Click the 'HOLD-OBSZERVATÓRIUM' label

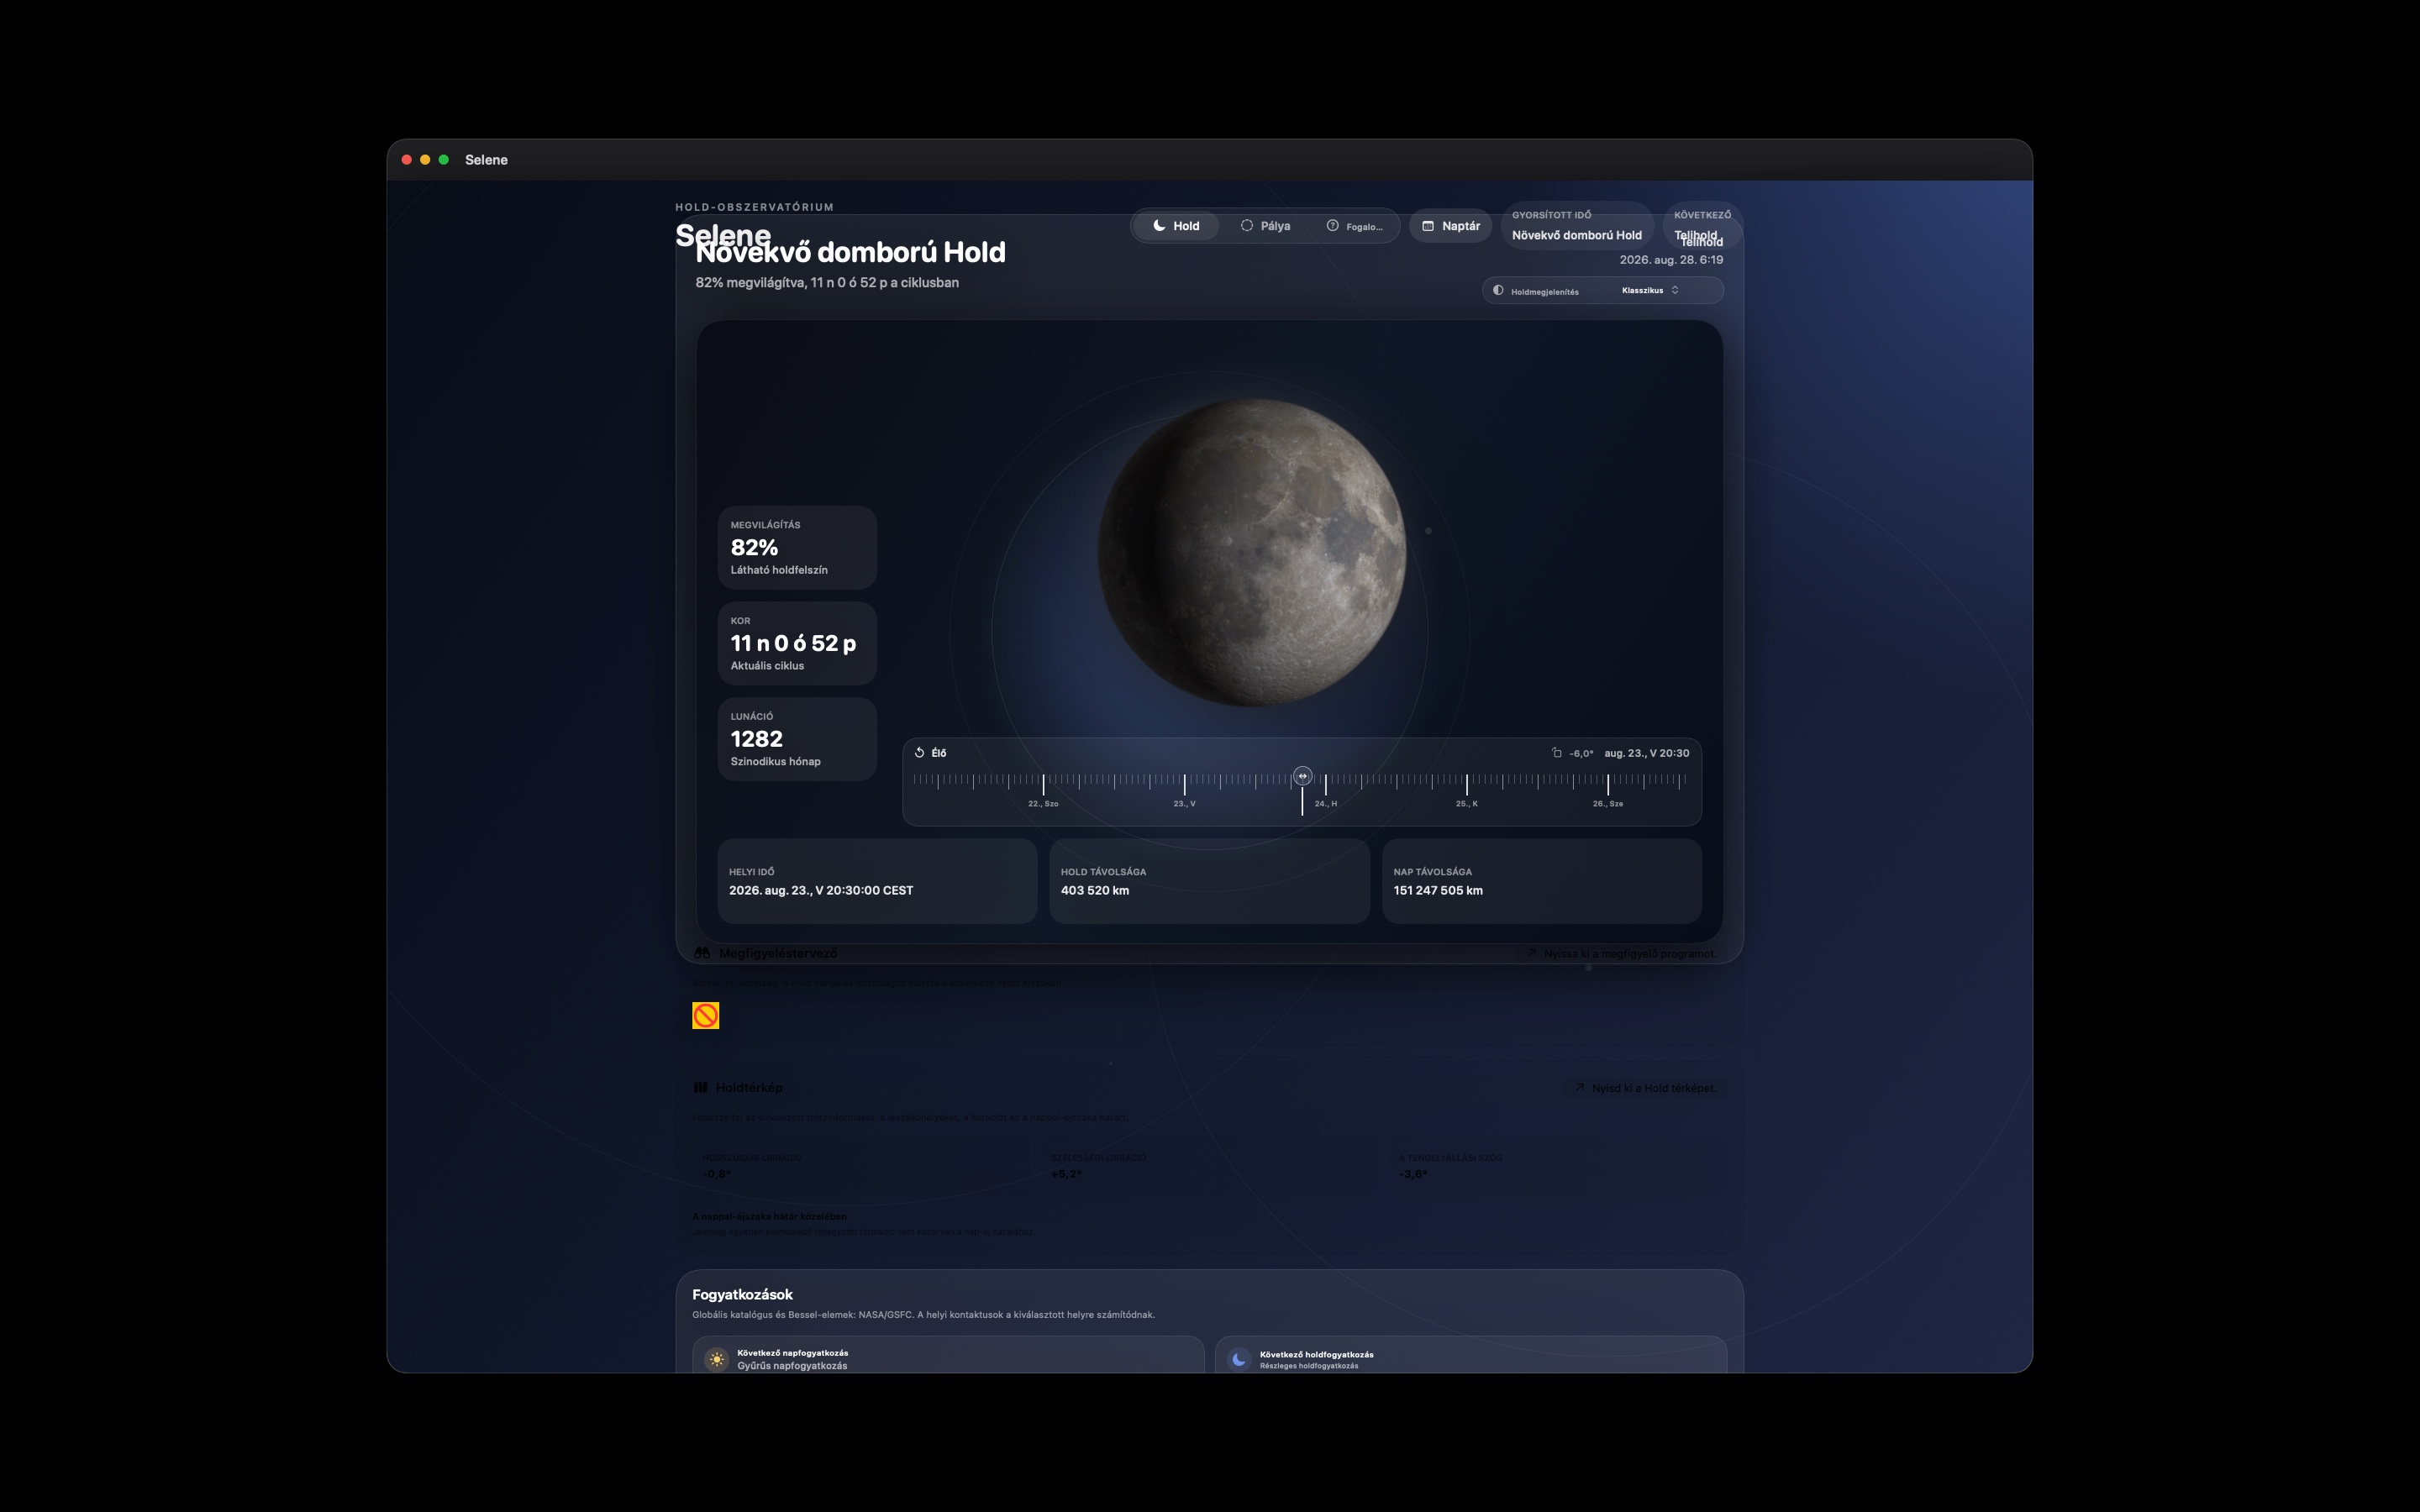pos(754,207)
